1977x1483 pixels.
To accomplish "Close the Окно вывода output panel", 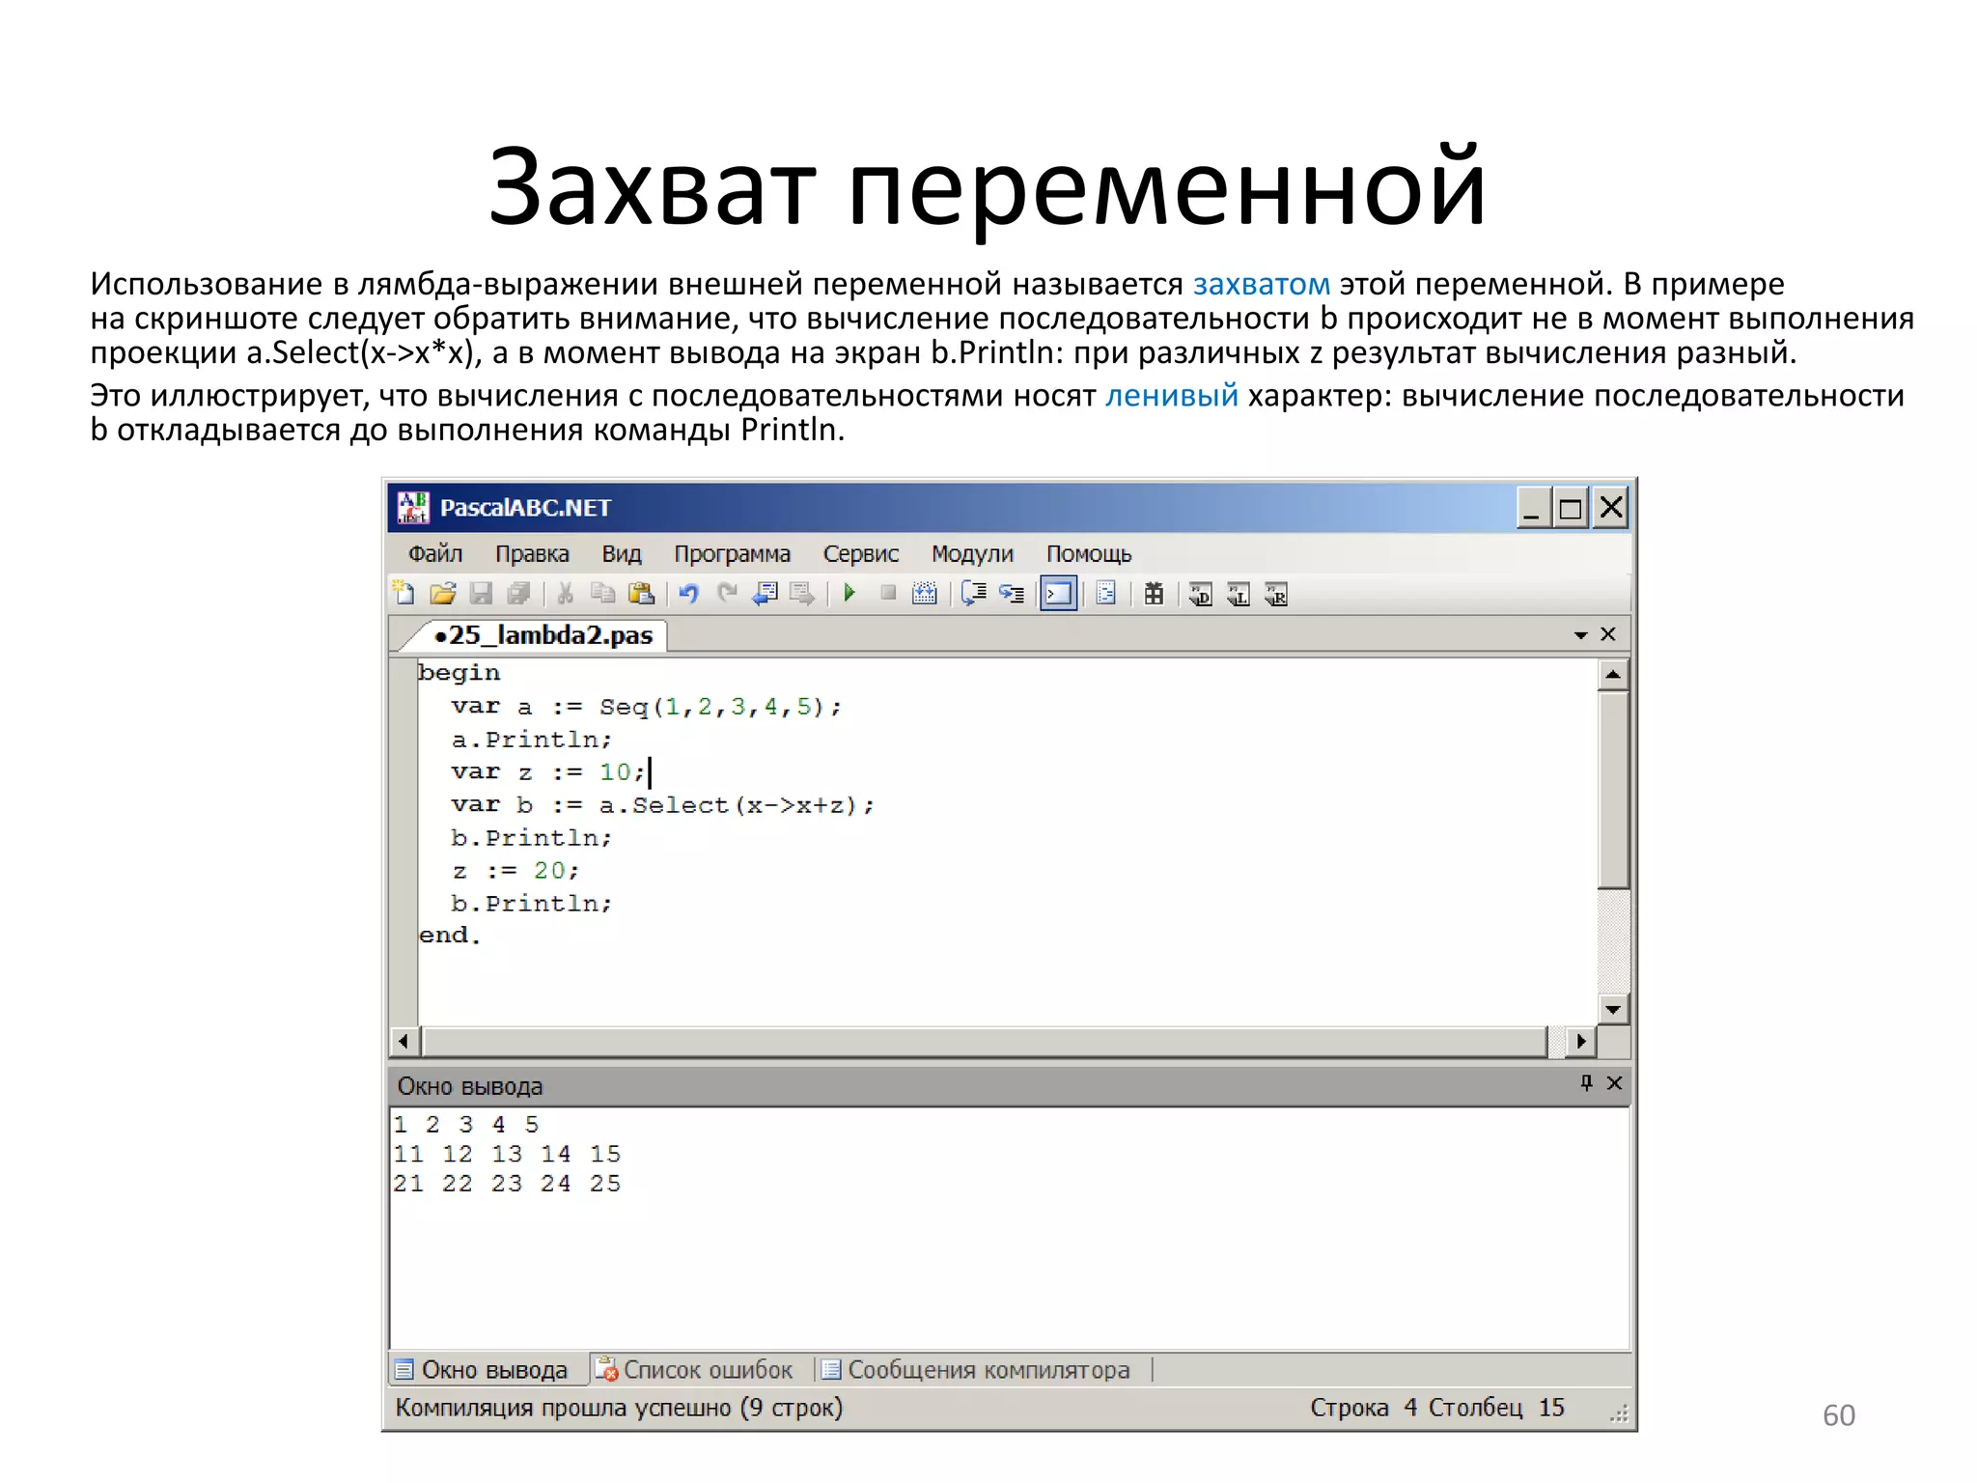I will (x=1614, y=1083).
